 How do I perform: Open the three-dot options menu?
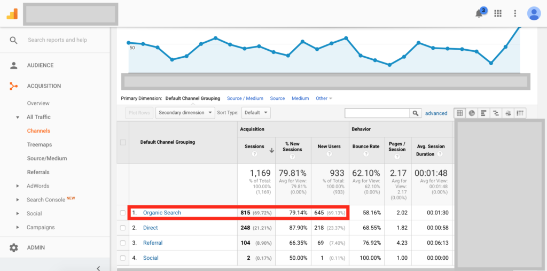[x=515, y=13]
